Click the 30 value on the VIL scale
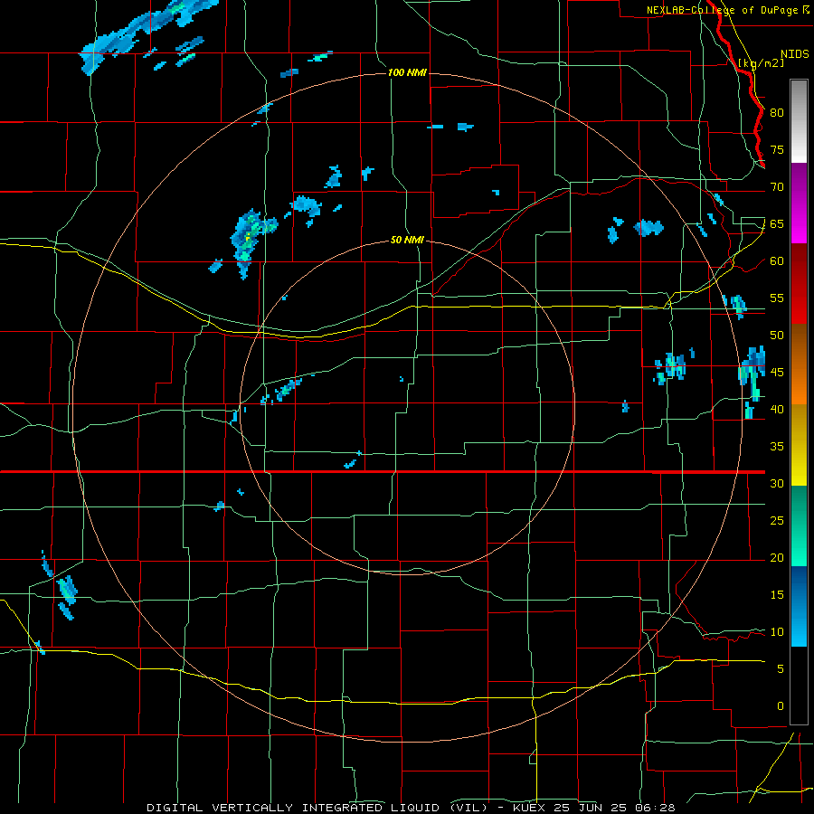 [x=777, y=484]
